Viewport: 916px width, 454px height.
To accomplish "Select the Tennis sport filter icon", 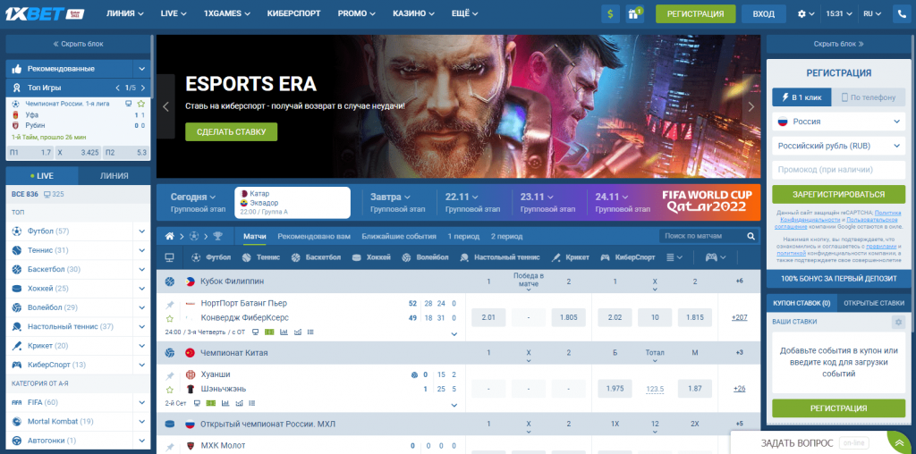I will (x=247, y=257).
